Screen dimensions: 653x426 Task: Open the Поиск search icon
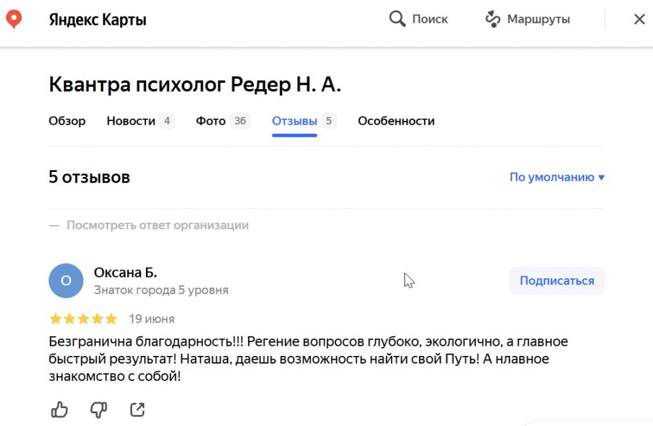[397, 18]
